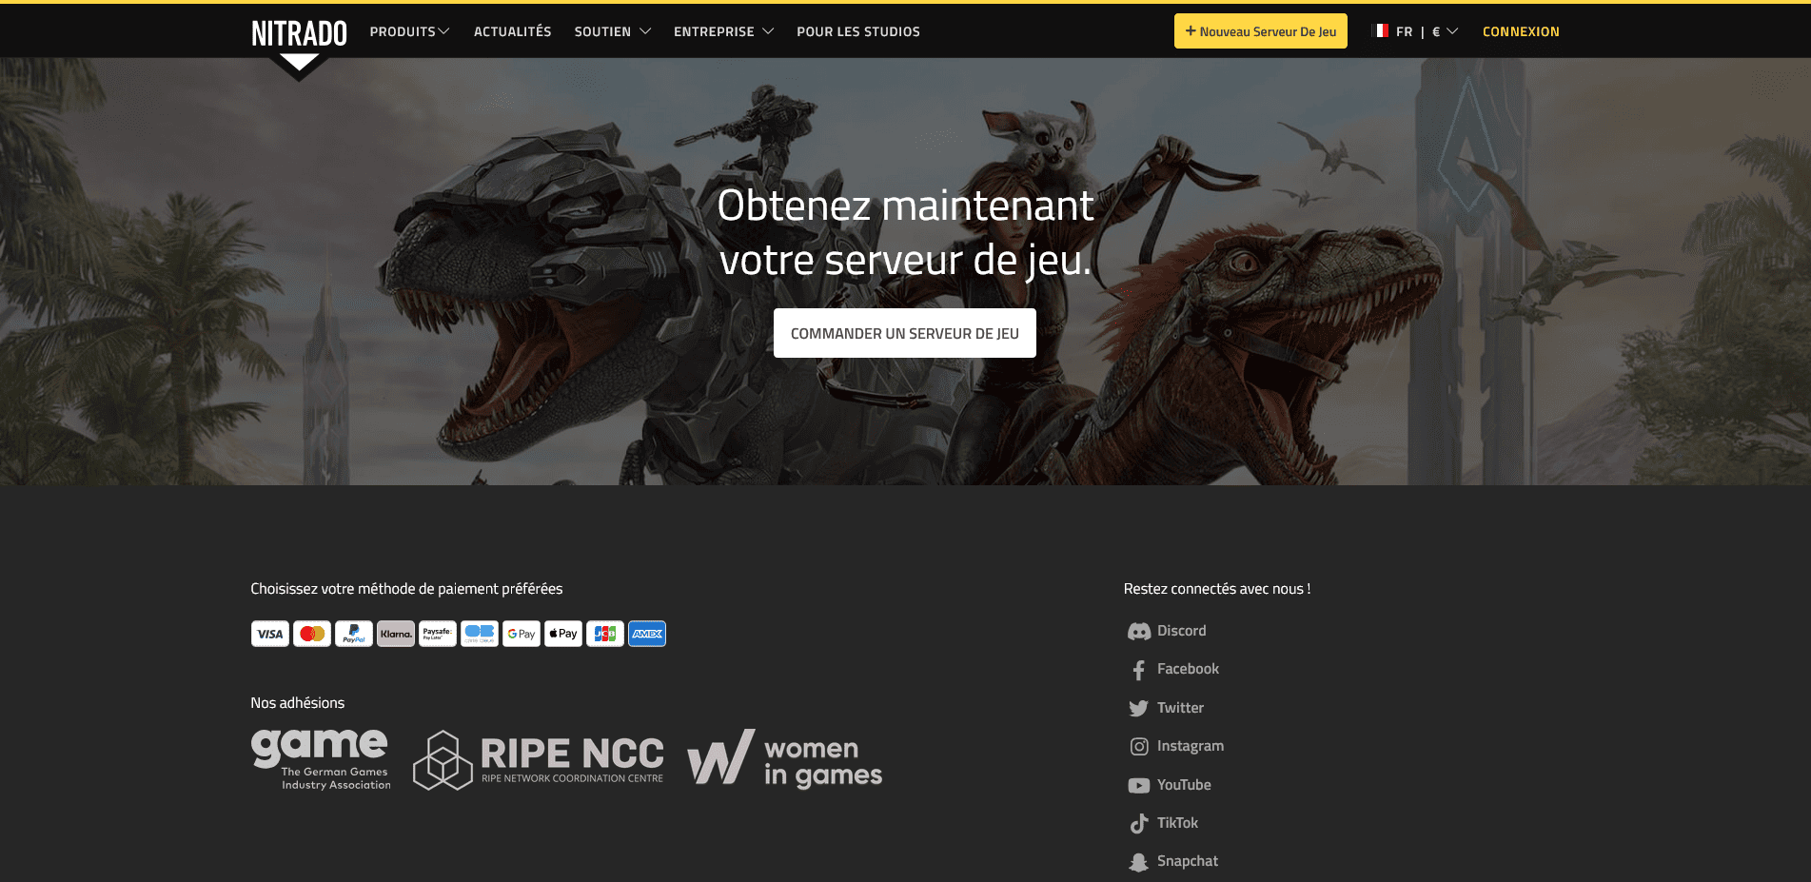Select the Carte Bleue payment icon
The width and height of the screenshot is (1811, 882).
480,634
